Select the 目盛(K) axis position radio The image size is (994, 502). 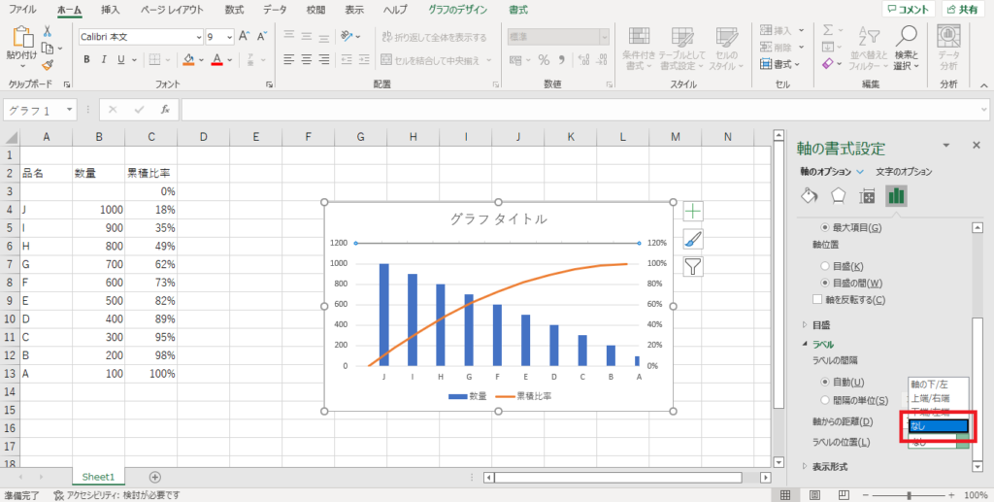click(x=825, y=266)
